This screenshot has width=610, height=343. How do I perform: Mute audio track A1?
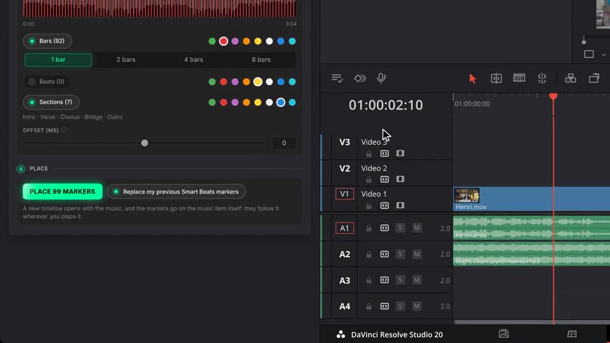pyautogui.click(x=417, y=228)
